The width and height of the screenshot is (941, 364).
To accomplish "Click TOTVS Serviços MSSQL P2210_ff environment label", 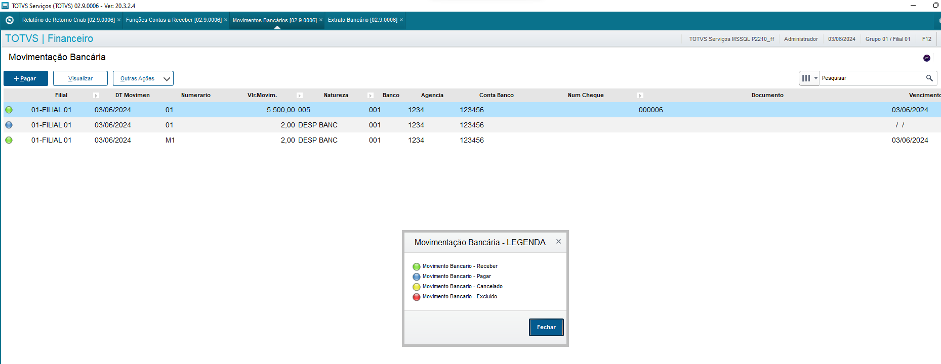I will 731,39.
